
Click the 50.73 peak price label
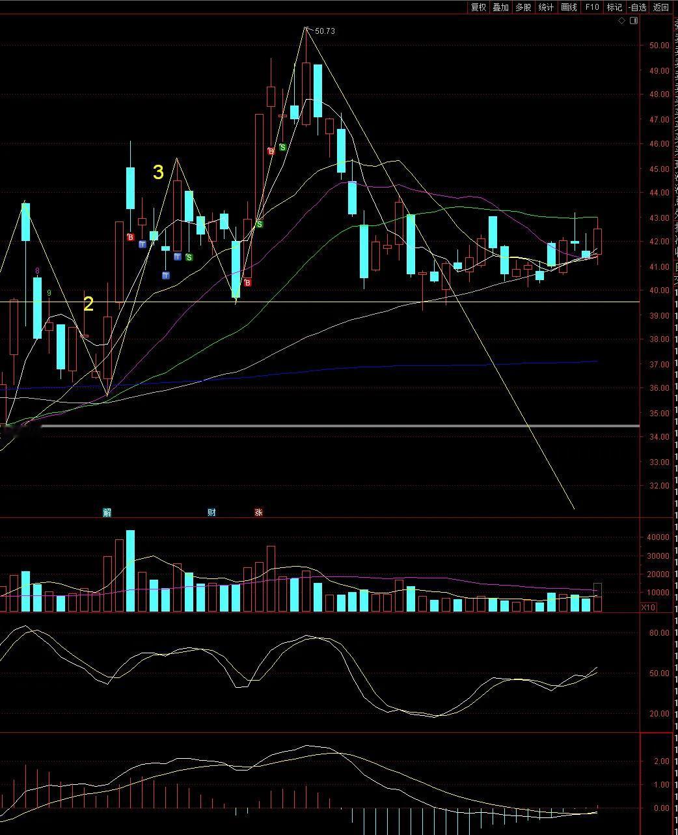point(325,31)
